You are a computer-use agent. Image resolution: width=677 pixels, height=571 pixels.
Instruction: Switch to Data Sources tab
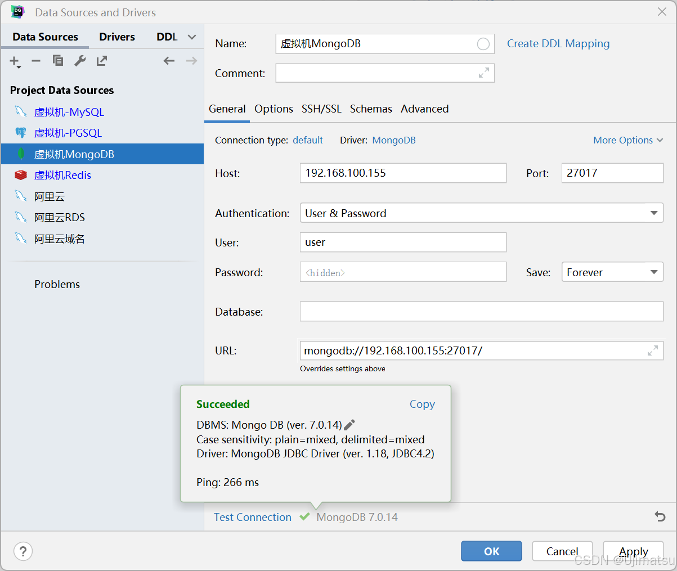[x=45, y=37]
